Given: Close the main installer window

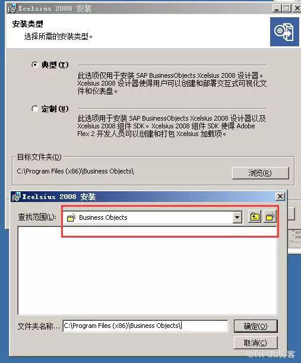Looking at the screenshot, I should click(297, 8).
